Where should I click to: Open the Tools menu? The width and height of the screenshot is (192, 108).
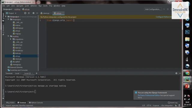[x=45, y=6]
